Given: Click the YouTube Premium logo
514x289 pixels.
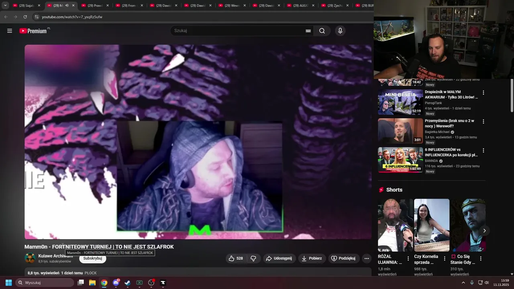Looking at the screenshot, I should (x=34, y=31).
